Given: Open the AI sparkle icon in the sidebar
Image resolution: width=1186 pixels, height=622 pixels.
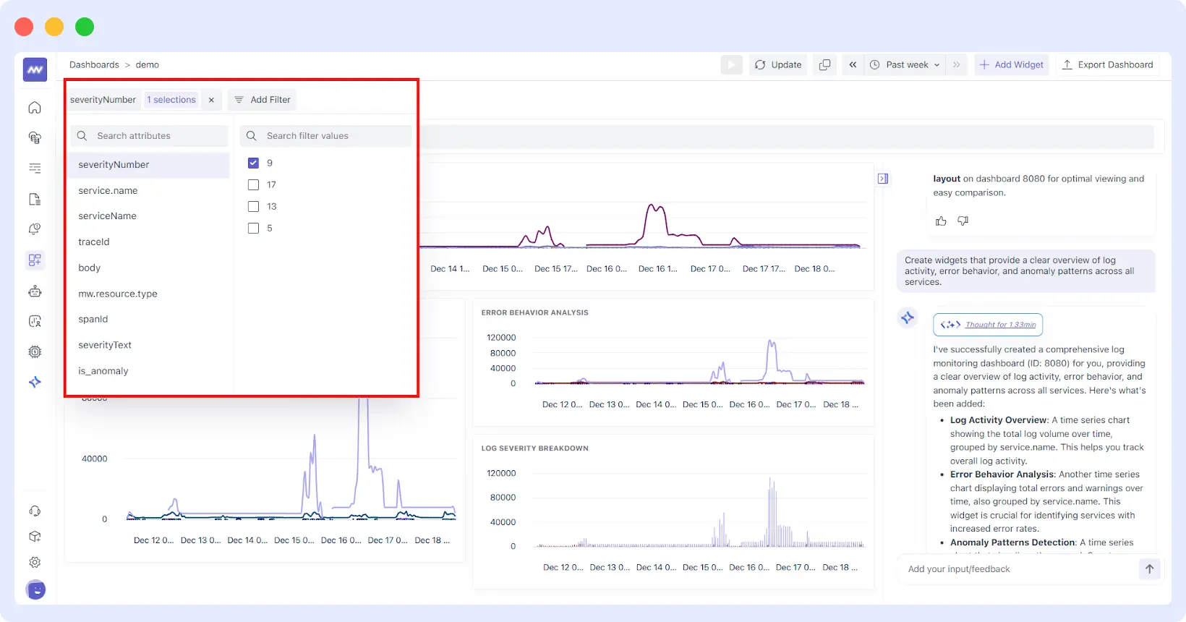Looking at the screenshot, I should coord(35,382).
